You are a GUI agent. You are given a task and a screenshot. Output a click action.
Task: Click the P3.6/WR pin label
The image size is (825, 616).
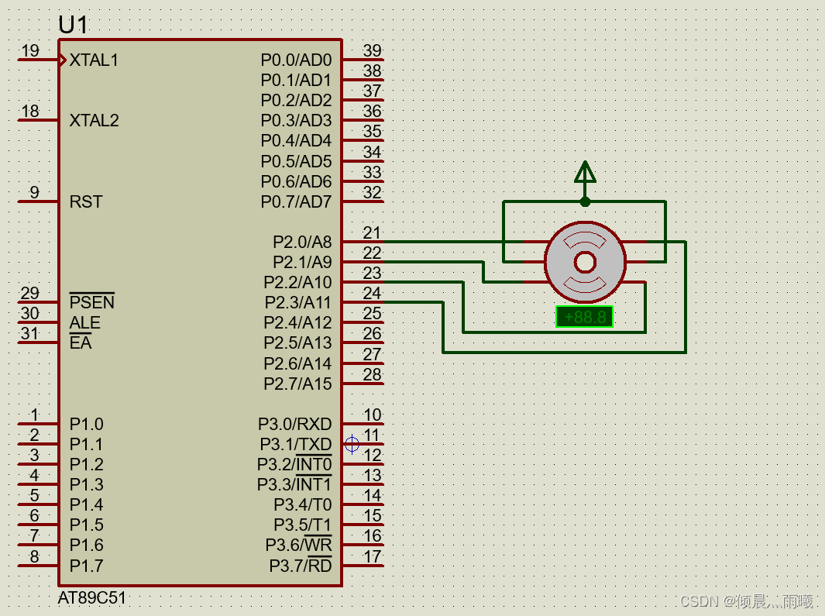[299, 545]
